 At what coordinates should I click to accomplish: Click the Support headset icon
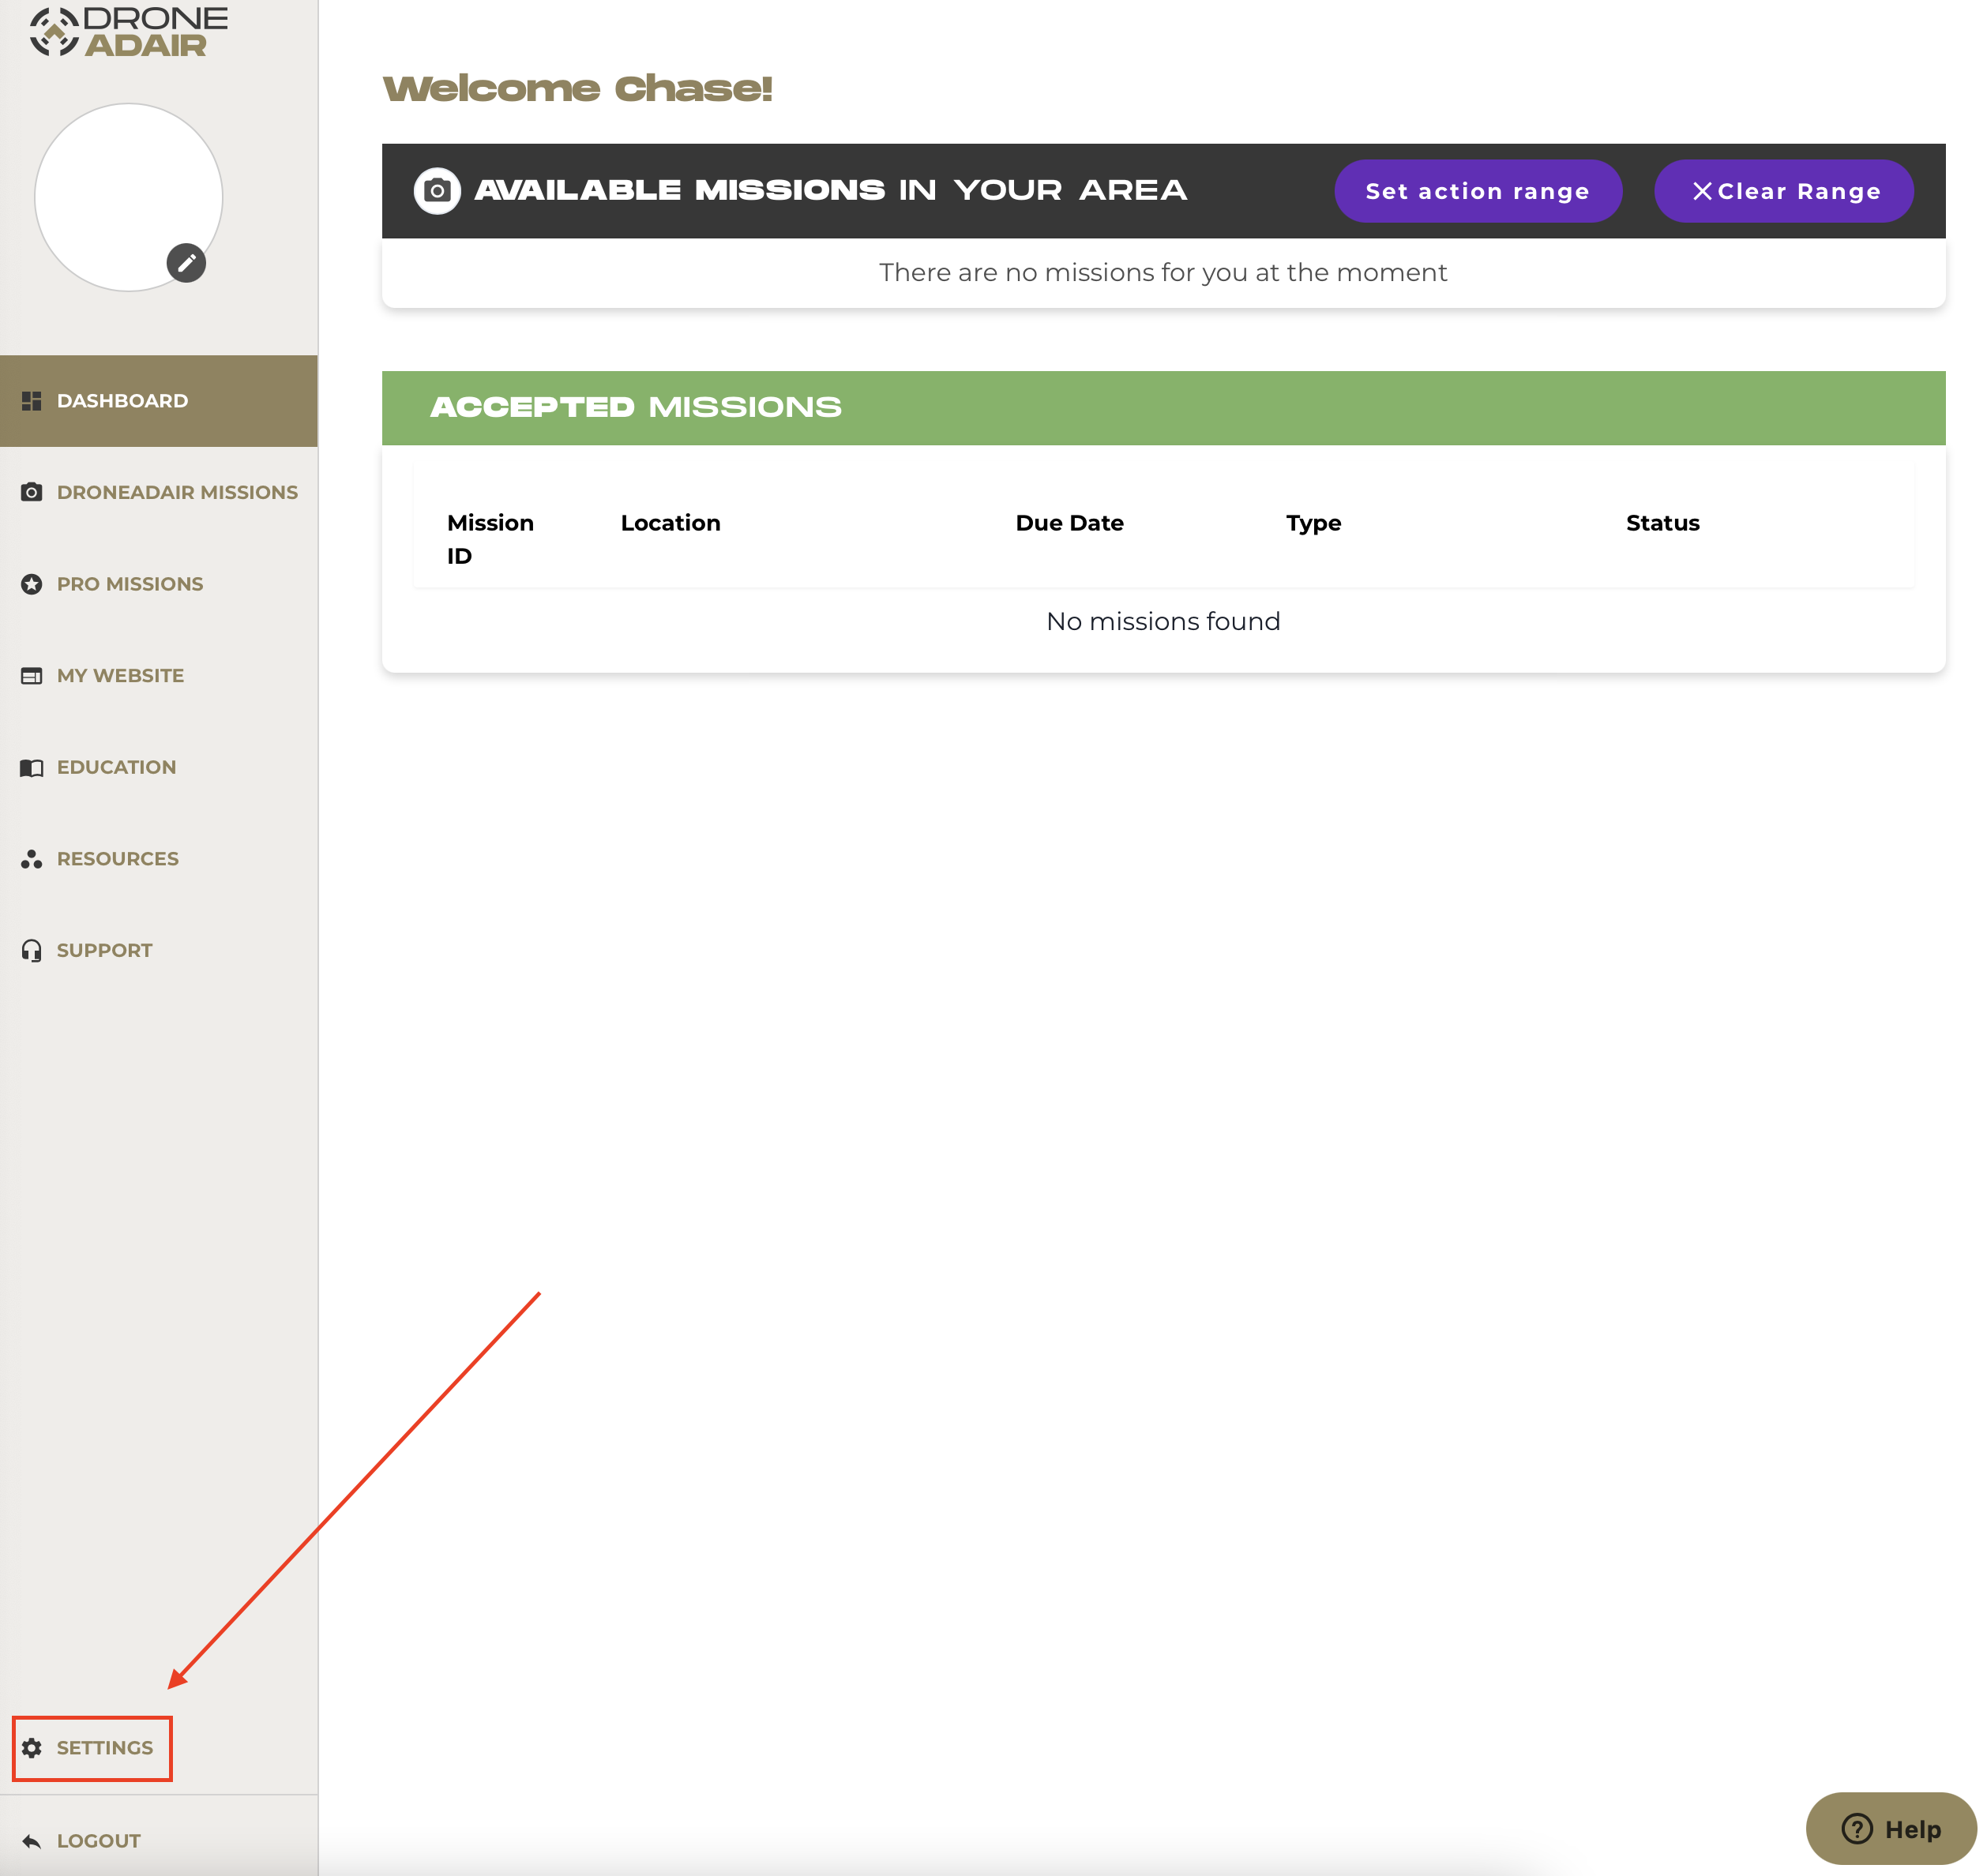click(x=32, y=951)
